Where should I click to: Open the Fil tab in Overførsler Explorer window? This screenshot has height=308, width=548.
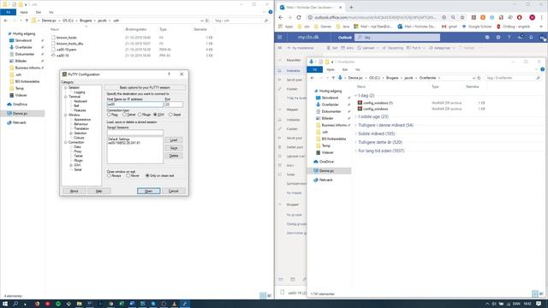(314, 69)
